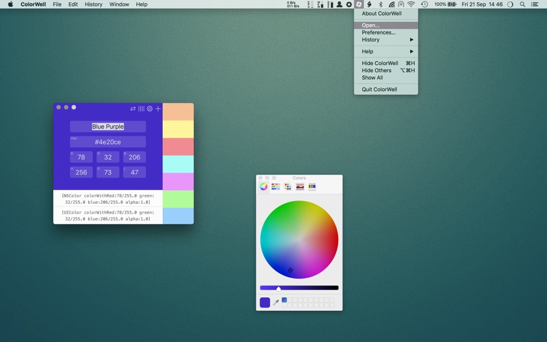The height and width of the screenshot is (342, 547).
Task: Switch to Image Palettes picker tab
Action: [x=300, y=187]
